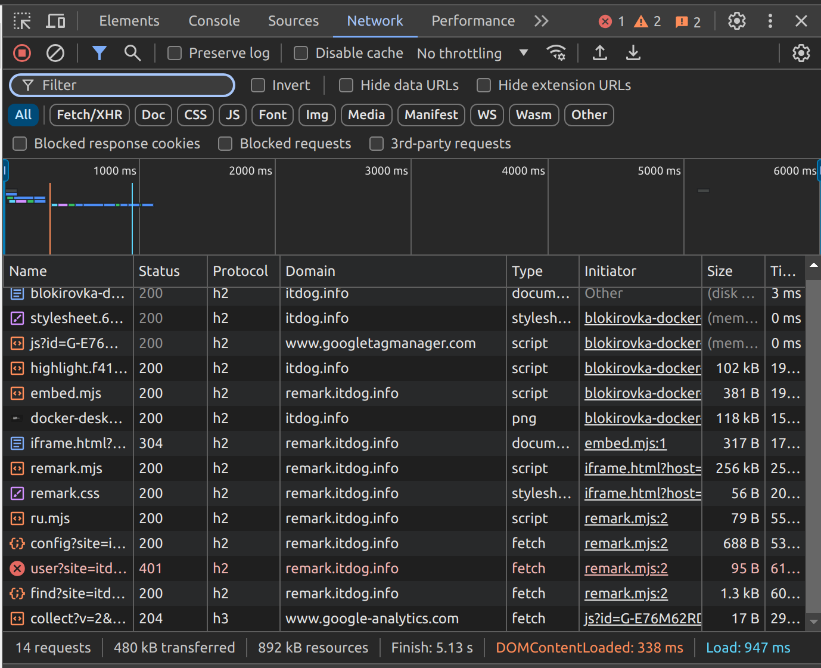Image resolution: width=821 pixels, height=668 pixels.
Task: Filter requests by Manifest type
Action: click(x=431, y=115)
